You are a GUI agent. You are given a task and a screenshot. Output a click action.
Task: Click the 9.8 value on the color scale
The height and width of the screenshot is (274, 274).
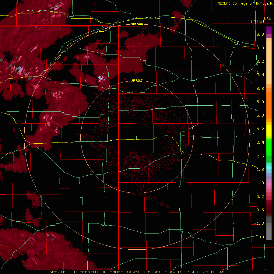click(260, 34)
